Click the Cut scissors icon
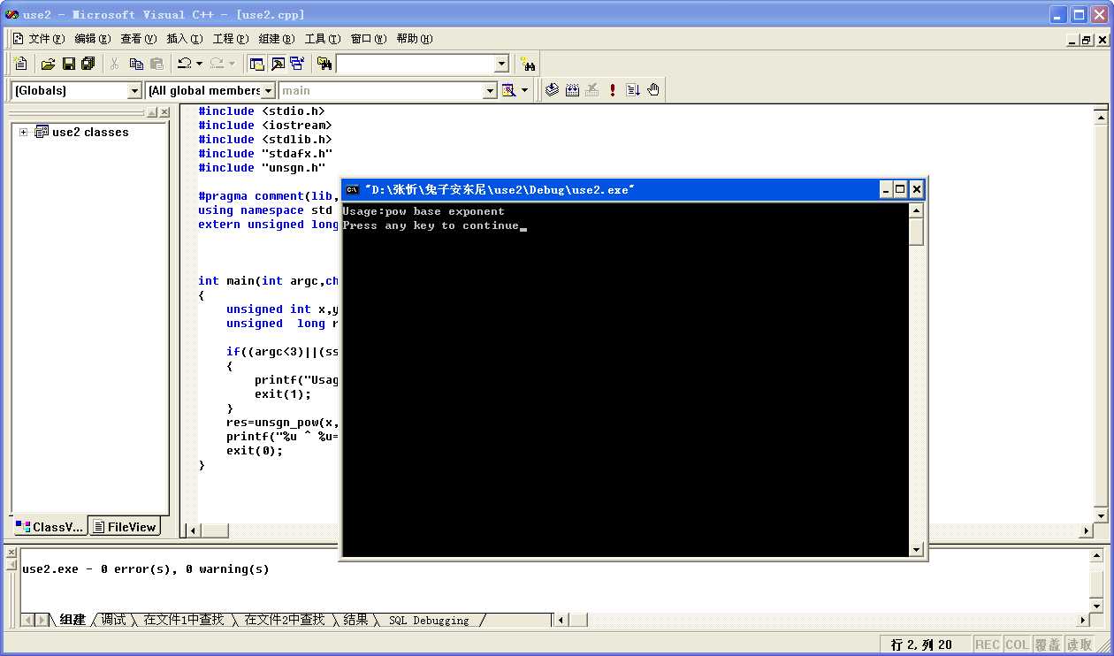1114x656 pixels. pyautogui.click(x=114, y=64)
